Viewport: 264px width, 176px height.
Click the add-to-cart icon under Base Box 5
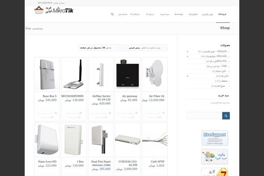(x=56, y=113)
